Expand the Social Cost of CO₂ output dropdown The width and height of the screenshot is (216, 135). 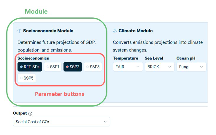[x=62, y=122]
